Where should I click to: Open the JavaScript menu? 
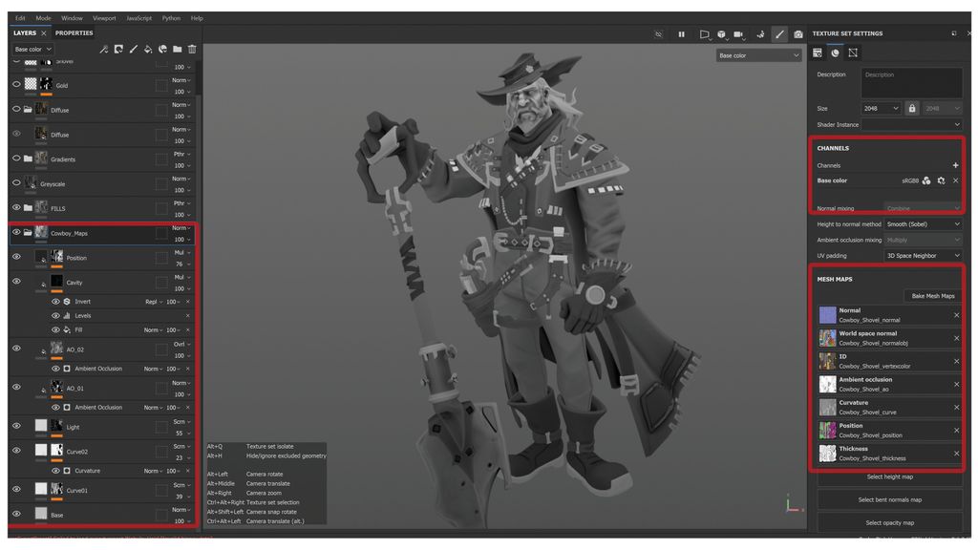140,16
